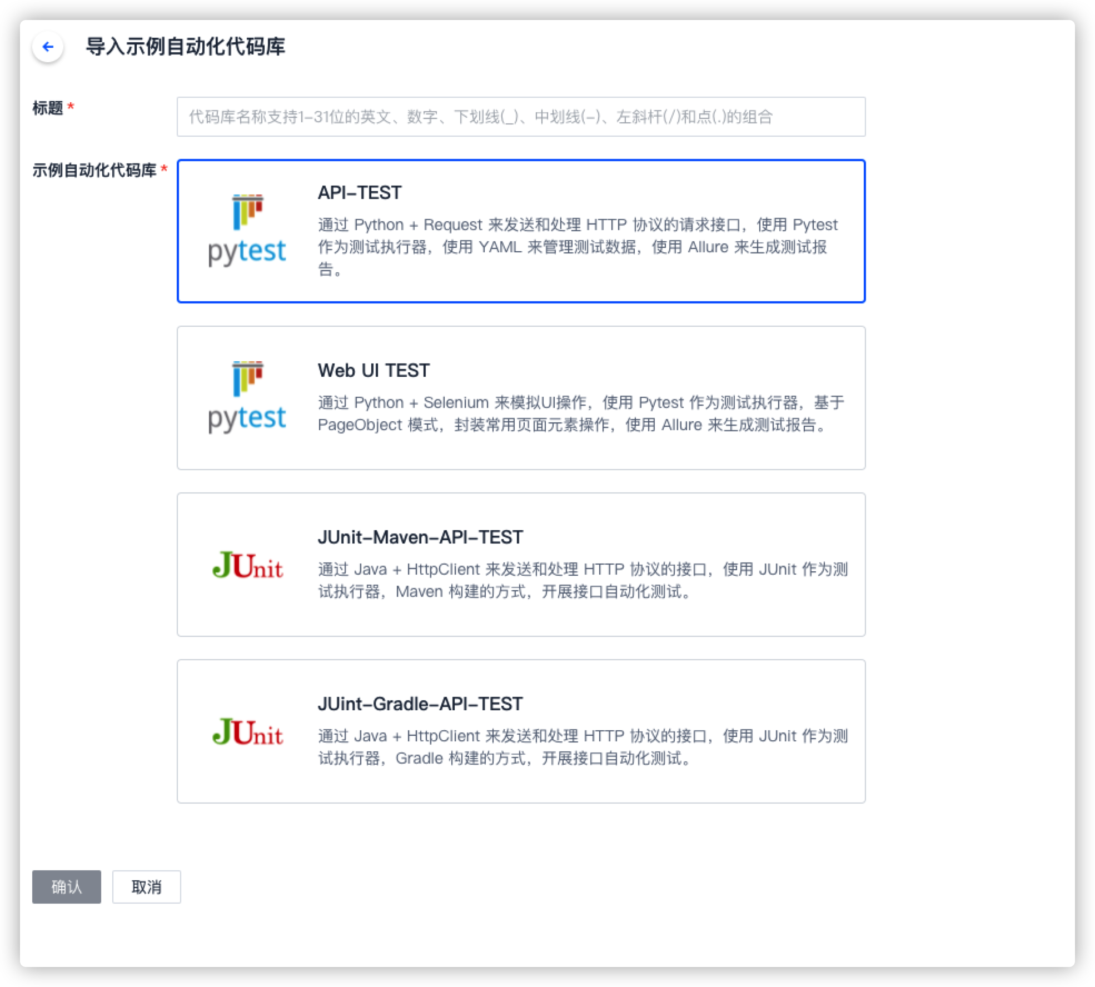Click the JUnit logo in JUnit-Maven-API-TEST card

(248, 565)
